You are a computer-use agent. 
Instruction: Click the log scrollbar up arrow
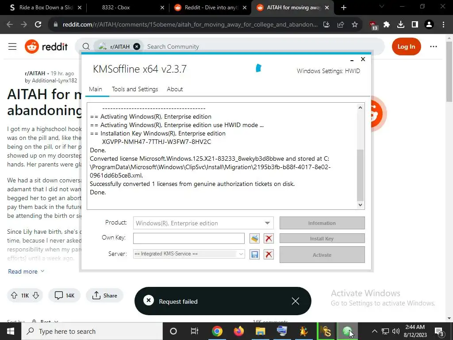360,108
